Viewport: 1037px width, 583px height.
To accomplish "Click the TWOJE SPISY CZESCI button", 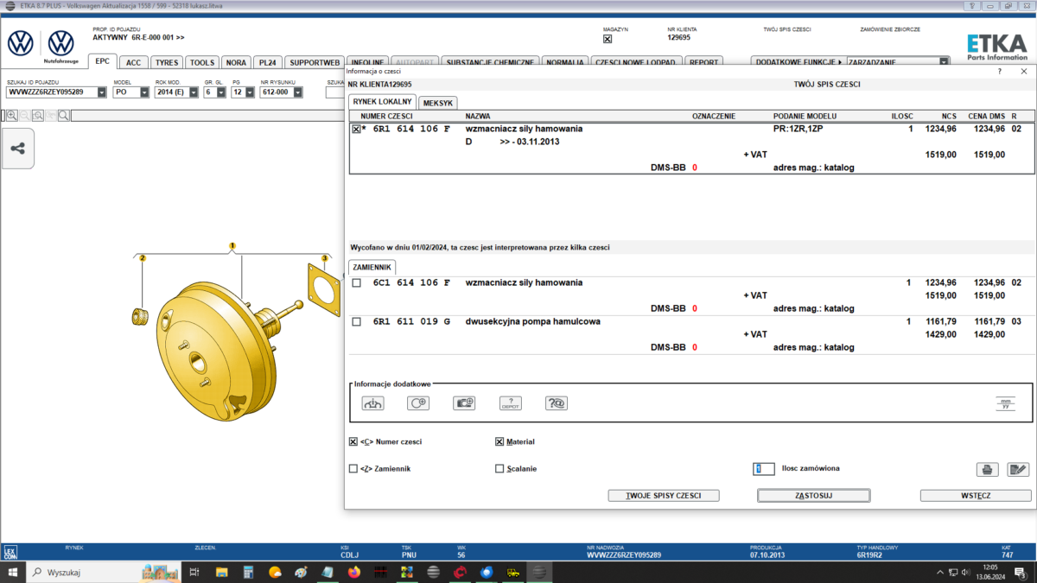I will click(664, 496).
